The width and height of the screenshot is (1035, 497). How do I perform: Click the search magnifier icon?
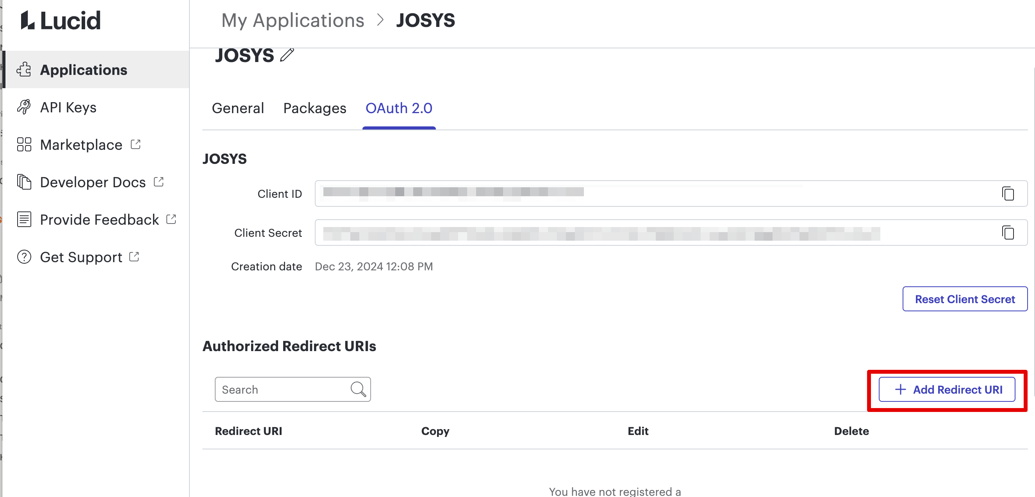[358, 389]
